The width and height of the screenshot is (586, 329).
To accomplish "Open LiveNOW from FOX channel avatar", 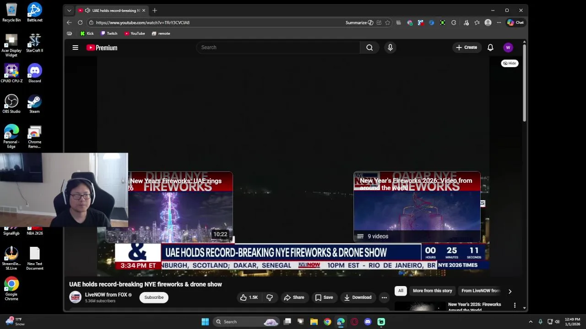I will click(75, 297).
